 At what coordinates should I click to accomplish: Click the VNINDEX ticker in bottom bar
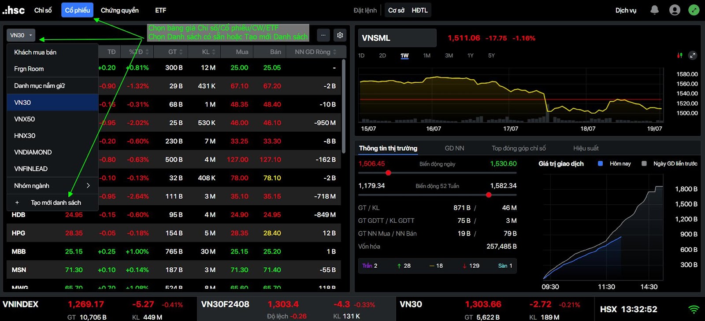[x=20, y=304]
